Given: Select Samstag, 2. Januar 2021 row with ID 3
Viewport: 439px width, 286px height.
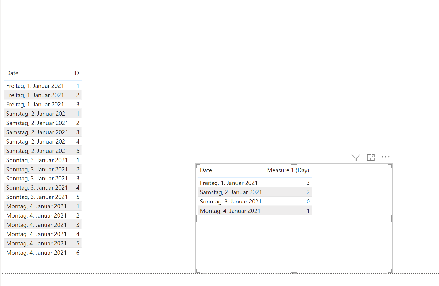Looking at the screenshot, I should 43,132.
